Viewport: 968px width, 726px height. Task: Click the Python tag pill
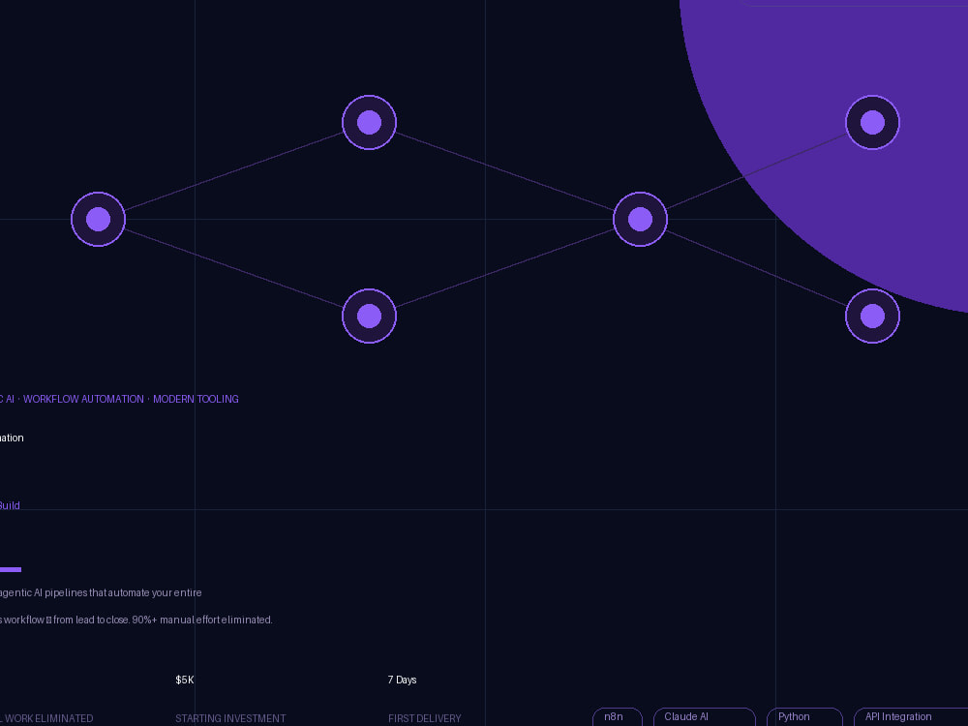[x=804, y=716]
